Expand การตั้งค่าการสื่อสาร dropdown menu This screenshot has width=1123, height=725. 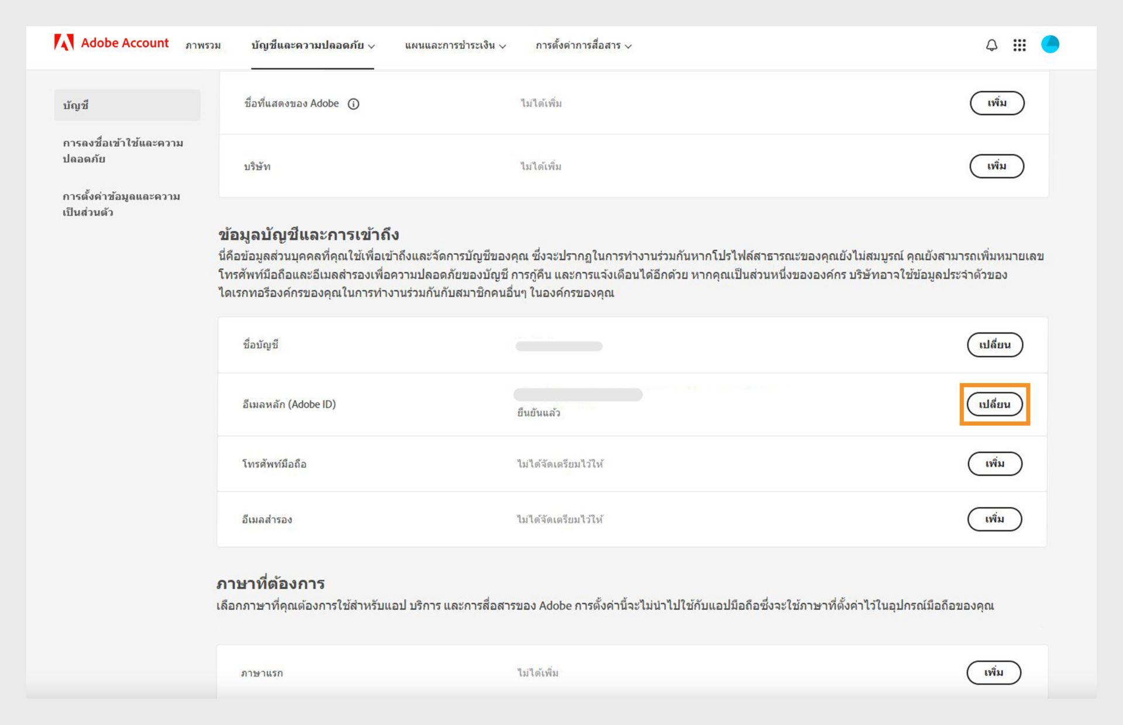[583, 46]
